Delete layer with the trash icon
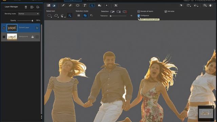Screen dimensions: 217x122 click(26, 7)
